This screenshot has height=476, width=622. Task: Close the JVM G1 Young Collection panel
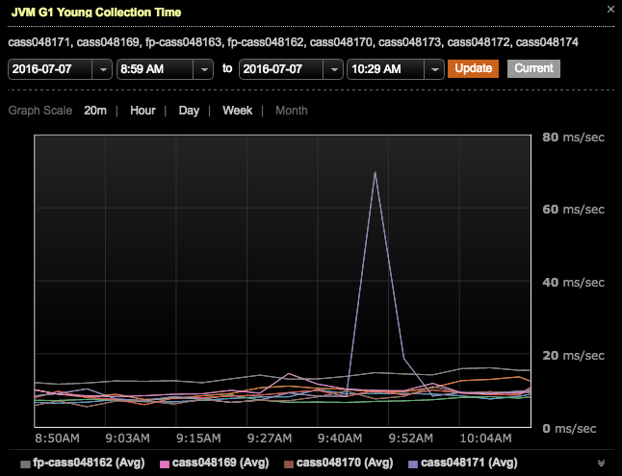coord(609,12)
